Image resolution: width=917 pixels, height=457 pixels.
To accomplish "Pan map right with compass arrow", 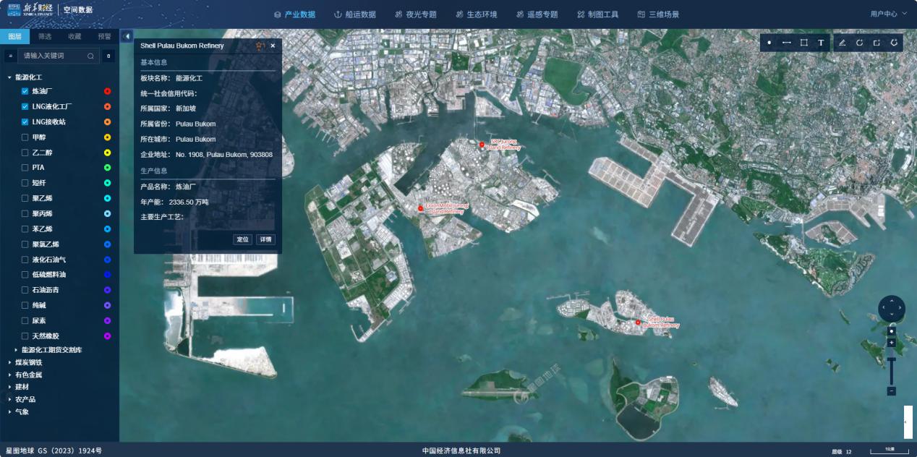I will point(900,309).
